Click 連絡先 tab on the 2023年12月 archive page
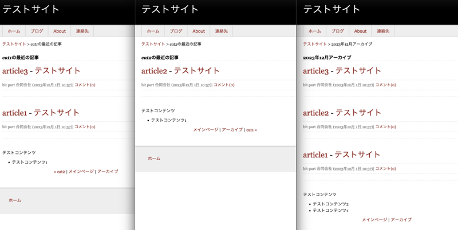458x230 pixels. tap(382, 31)
